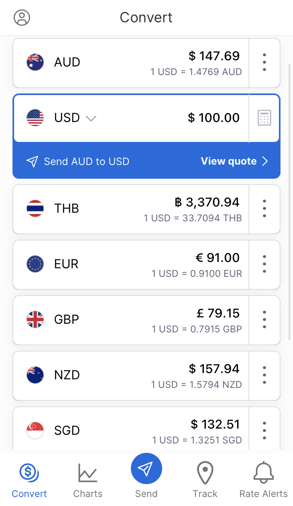
Task: Expand the USD currency dropdown arrow
Action: click(91, 118)
